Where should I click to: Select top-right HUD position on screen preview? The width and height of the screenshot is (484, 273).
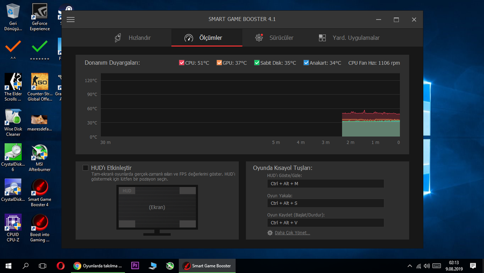point(188,191)
